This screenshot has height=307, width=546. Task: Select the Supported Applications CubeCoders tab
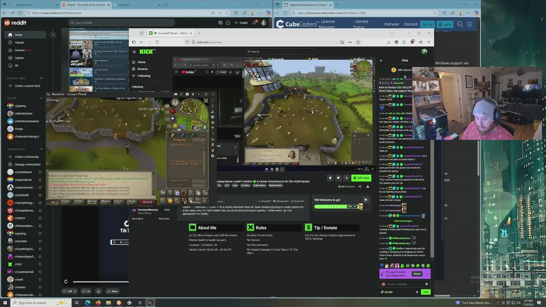tap(308, 5)
